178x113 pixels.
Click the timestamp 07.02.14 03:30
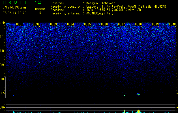pyautogui.click(x=14, y=13)
